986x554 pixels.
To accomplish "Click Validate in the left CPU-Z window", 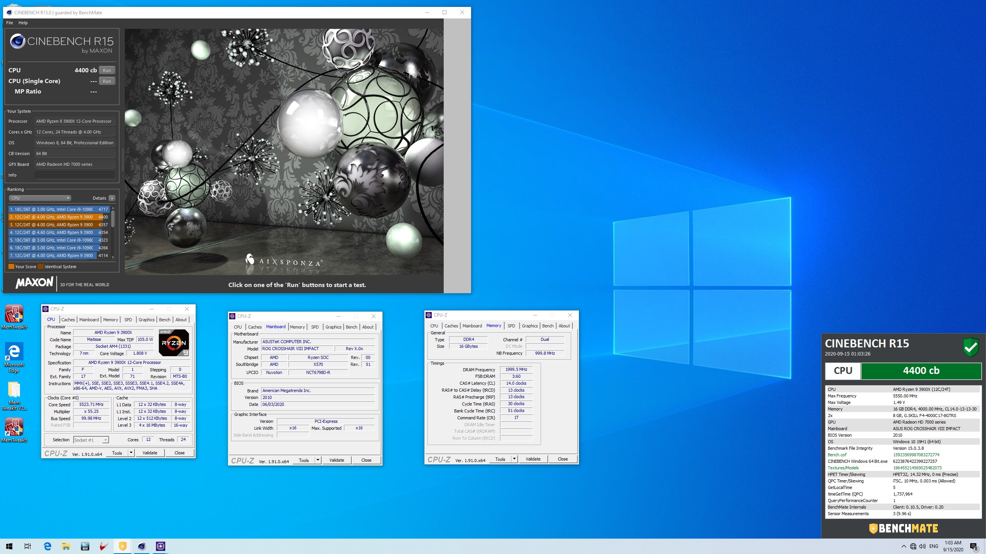I will click(x=150, y=453).
